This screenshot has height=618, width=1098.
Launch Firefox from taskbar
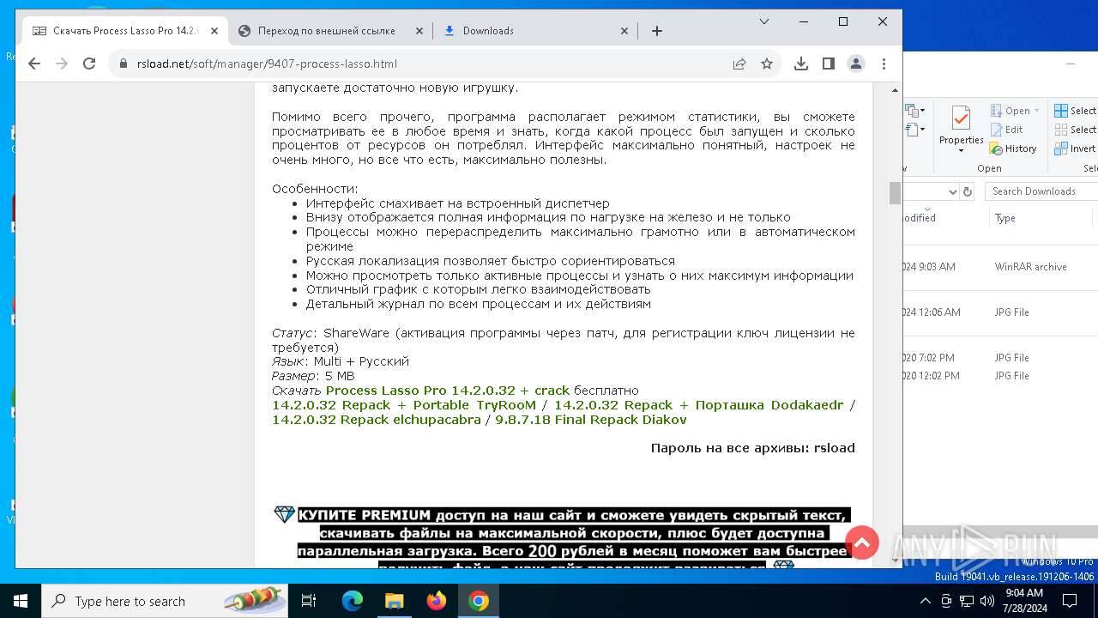pos(437,601)
